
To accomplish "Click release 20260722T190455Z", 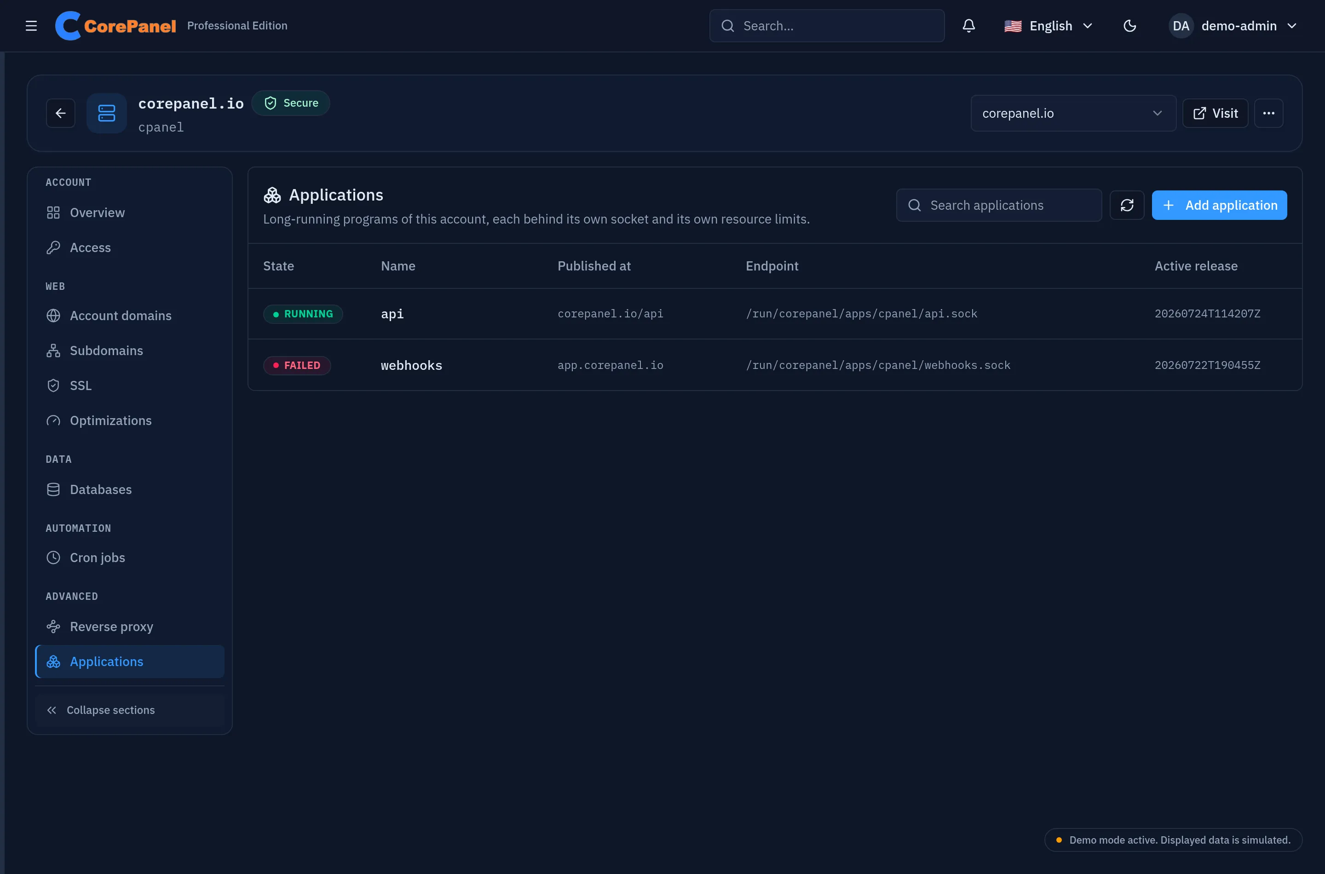I will 1207,365.
